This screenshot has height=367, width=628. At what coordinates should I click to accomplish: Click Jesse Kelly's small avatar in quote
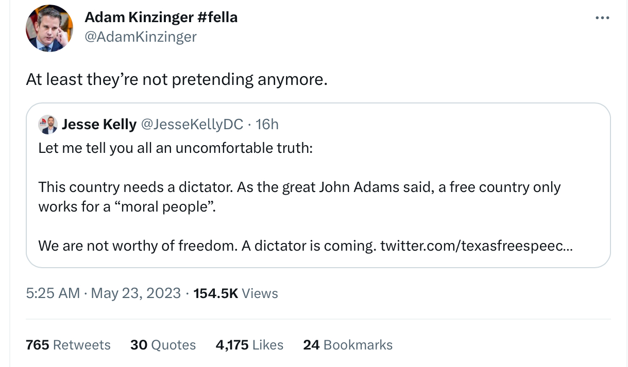pyautogui.click(x=48, y=125)
